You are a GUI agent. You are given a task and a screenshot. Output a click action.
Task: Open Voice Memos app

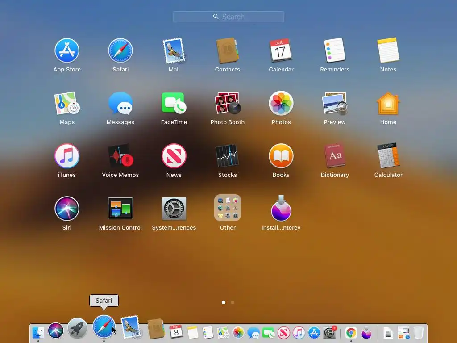tap(120, 156)
